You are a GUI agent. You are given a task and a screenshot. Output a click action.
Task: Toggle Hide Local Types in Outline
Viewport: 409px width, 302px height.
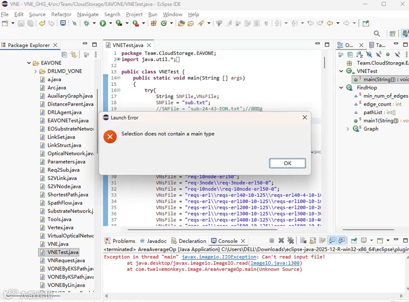point(397,54)
